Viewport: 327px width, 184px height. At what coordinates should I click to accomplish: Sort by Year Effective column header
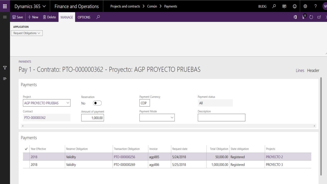(38, 149)
